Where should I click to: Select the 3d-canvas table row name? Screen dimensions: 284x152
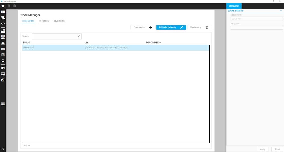[28, 48]
